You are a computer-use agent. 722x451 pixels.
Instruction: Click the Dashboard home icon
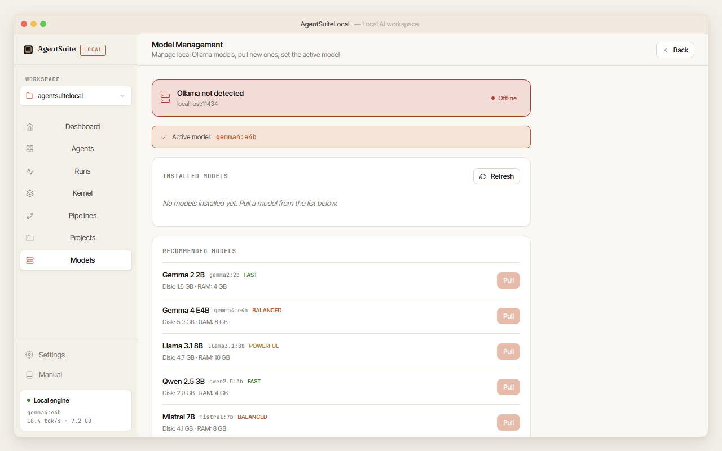30,127
